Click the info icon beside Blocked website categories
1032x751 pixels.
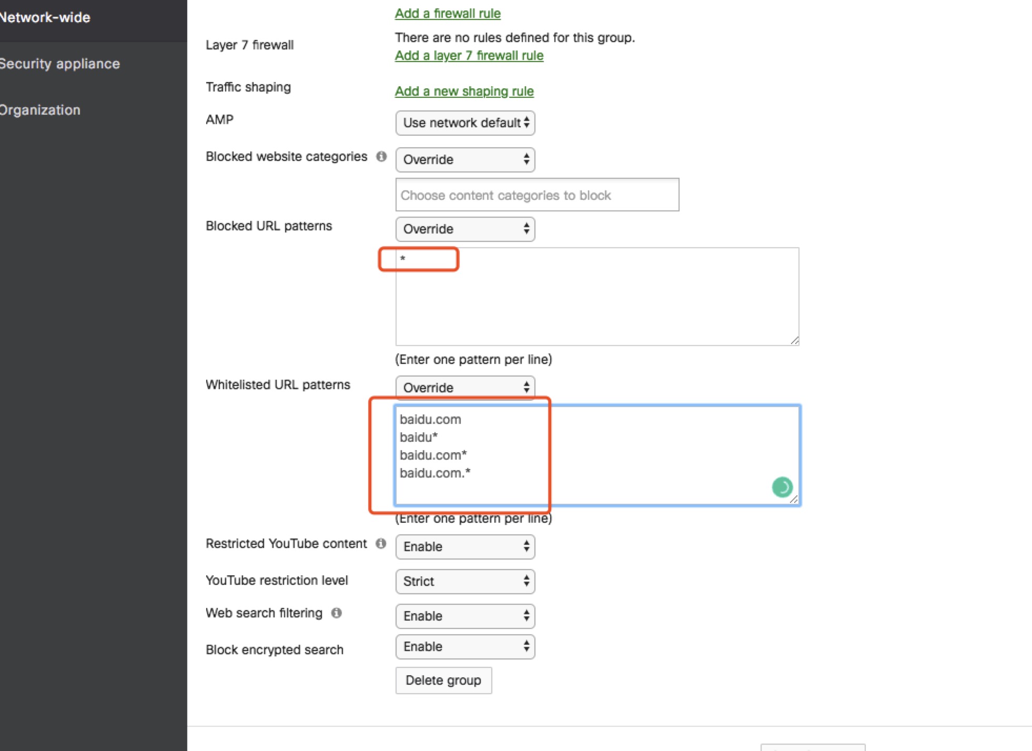click(381, 157)
